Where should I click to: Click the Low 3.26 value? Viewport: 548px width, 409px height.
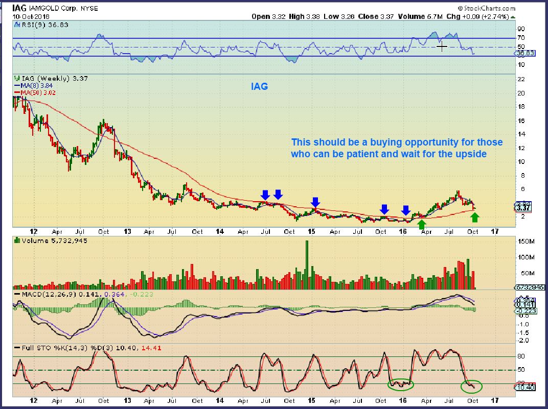339,16
